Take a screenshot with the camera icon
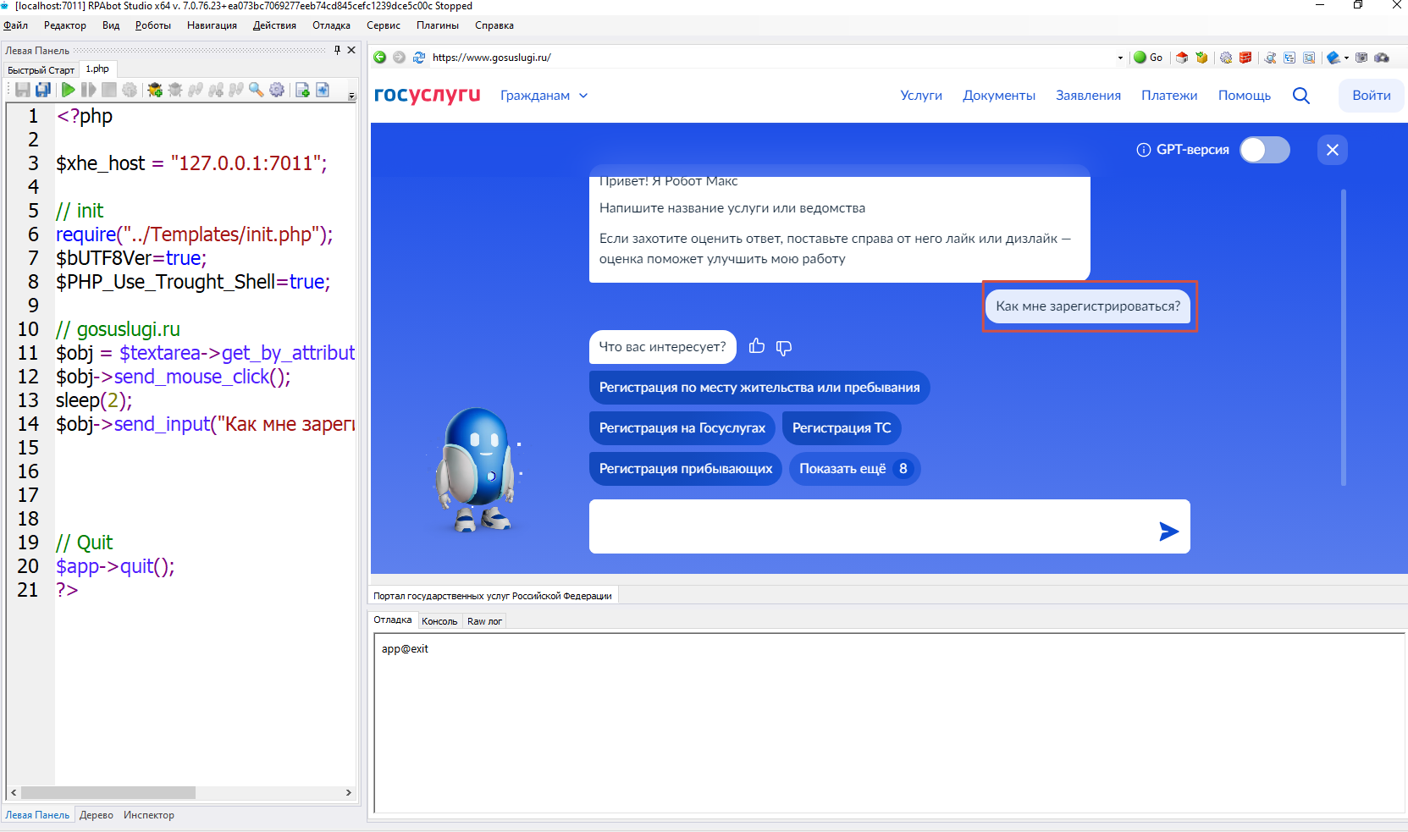The height and width of the screenshot is (832, 1408). (1361, 58)
